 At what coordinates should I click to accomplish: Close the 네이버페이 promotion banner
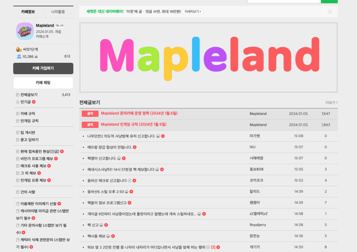point(330,12)
